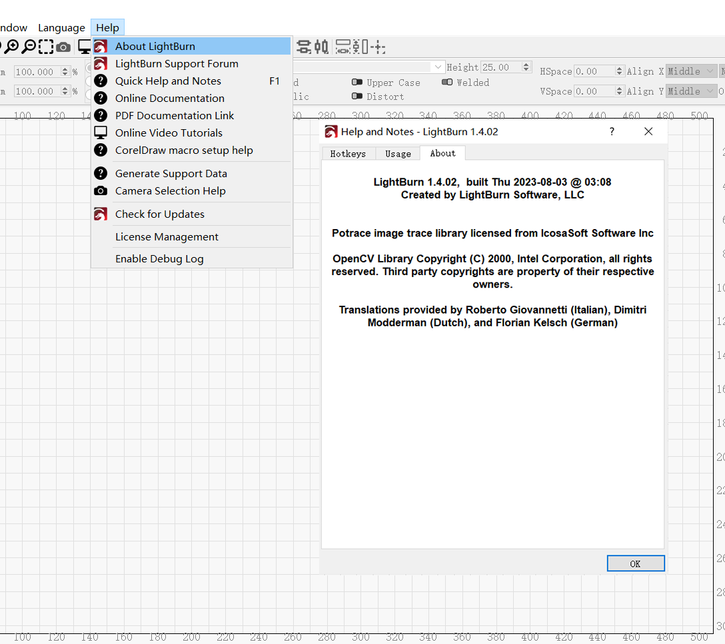Click the question mark icon beside Generate Support Data
This screenshot has height=644, width=725.
tap(101, 173)
